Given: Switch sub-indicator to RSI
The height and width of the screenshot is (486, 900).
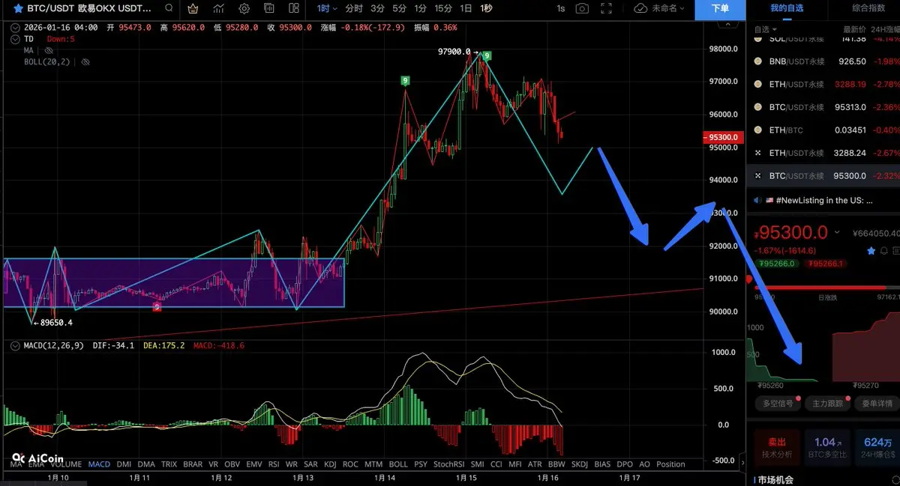Looking at the screenshot, I should point(274,464).
